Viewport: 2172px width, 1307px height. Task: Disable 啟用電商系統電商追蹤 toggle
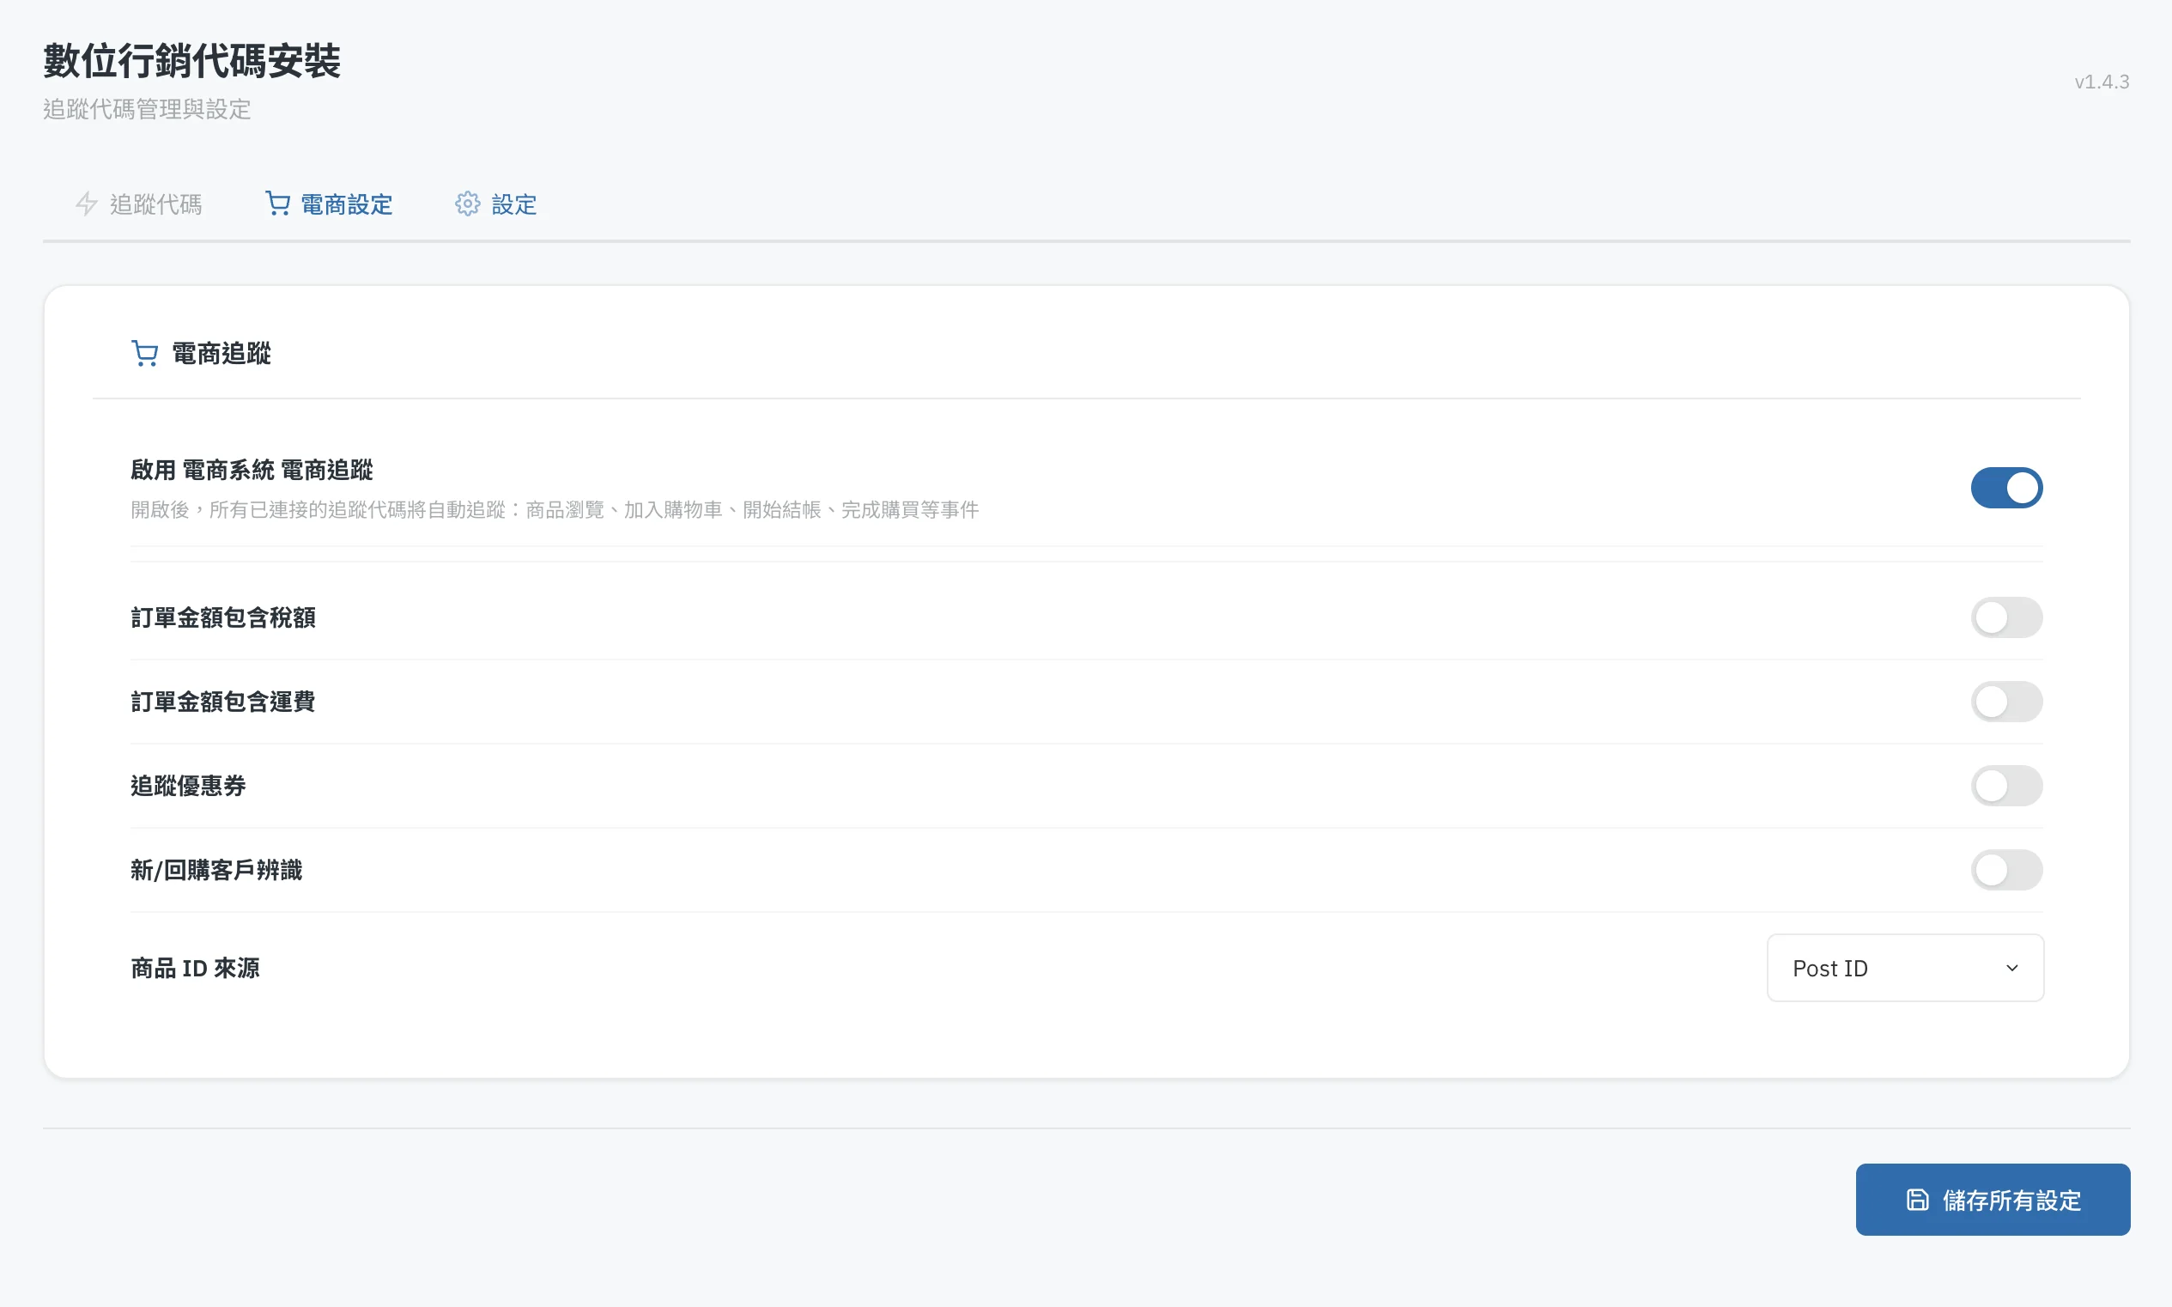(2005, 488)
